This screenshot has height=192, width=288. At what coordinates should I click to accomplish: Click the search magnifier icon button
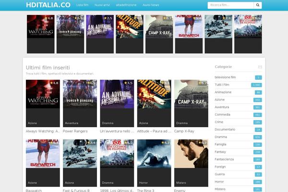coord(258,5)
